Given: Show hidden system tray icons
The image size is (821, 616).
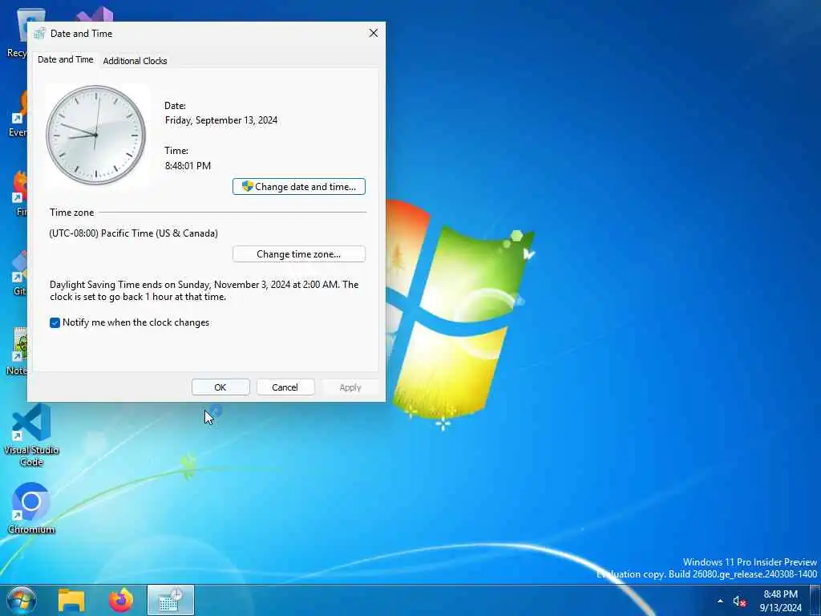Looking at the screenshot, I should pos(720,601).
